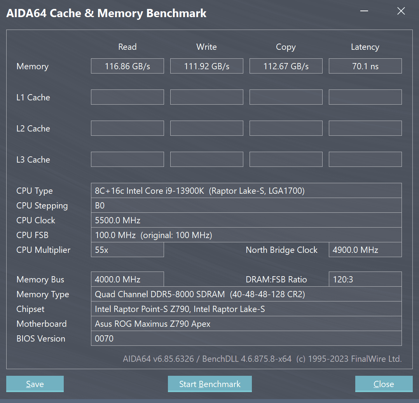Click the empty L1 Cache Latency field
The height and width of the screenshot is (403, 419).
pos(365,97)
